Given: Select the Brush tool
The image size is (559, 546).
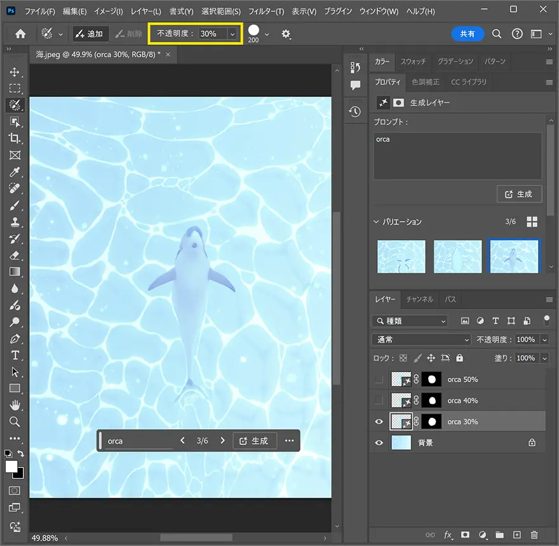Looking at the screenshot, I should click(x=15, y=206).
